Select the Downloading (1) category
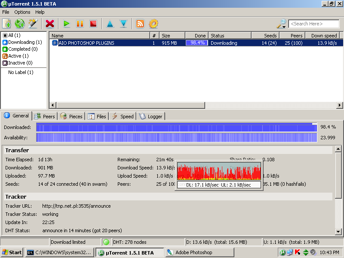Viewport: 344px width, 258px height. (25, 42)
